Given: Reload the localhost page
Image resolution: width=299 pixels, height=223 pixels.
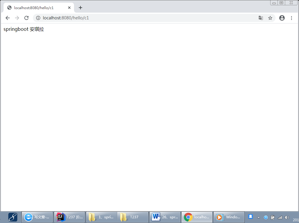Looking at the screenshot, I should (x=26, y=18).
